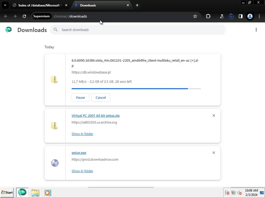Open the setup.exe download
This screenshot has height=198, width=265.
tap(79, 153)
